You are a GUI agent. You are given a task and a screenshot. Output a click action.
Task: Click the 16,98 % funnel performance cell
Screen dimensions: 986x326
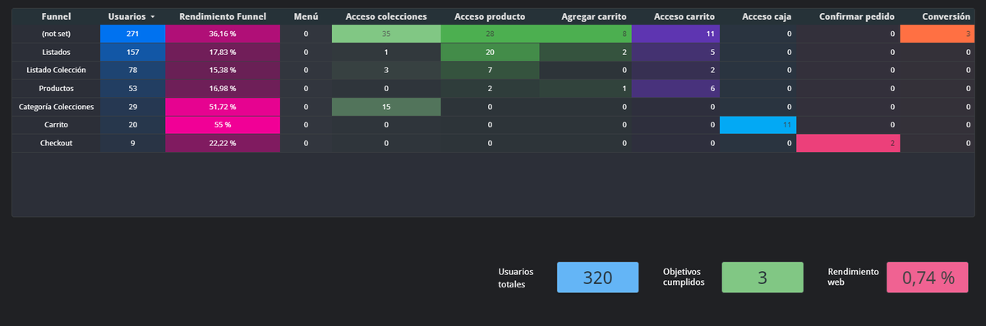(x=223, y=88)
